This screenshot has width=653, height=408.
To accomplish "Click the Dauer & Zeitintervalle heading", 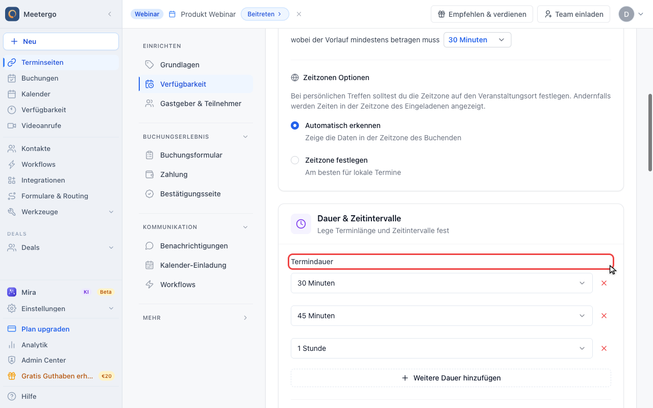I will pos(359,218).
